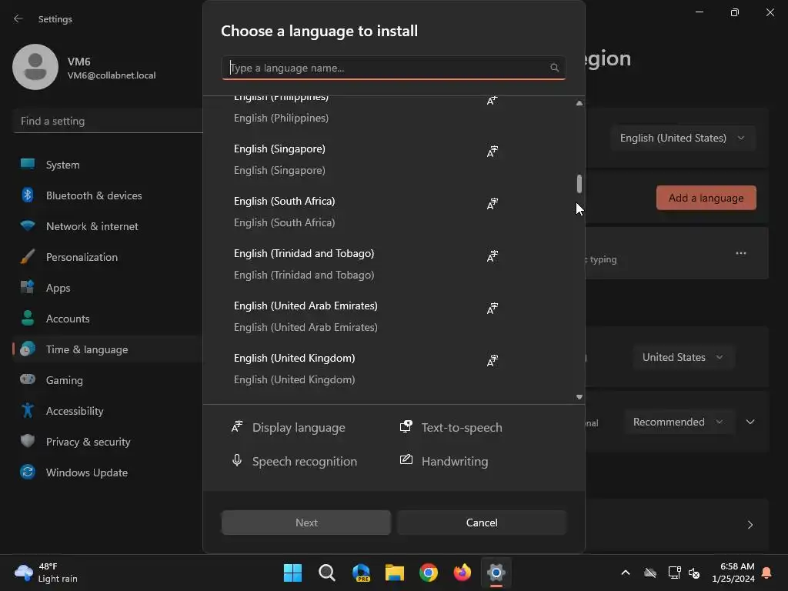Click the language list scroll down arrow
This screenshot has width=788, height=591.
[579, 397]
